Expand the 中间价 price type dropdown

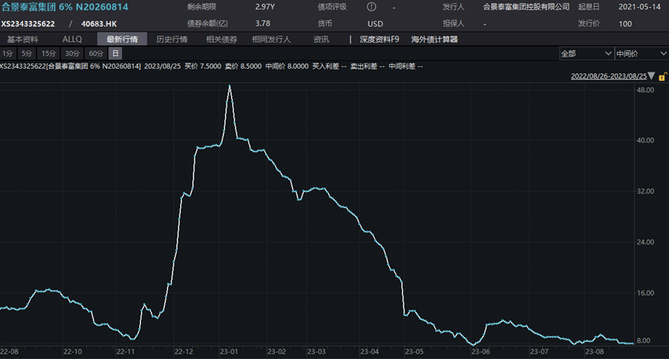(639, 53)
